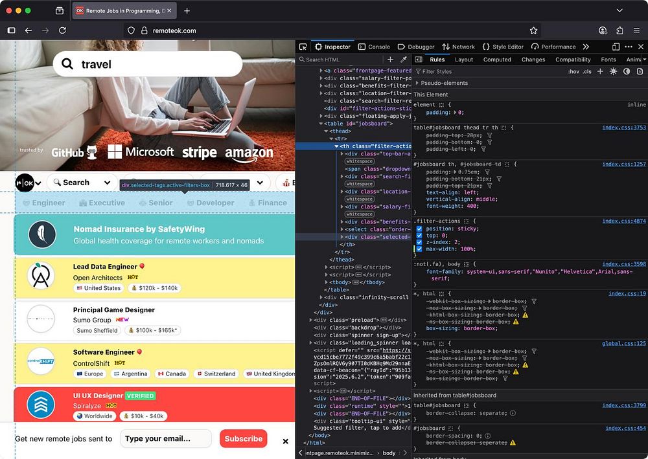Toggle print media simulation page icon
The image size is (648, 459).
point(640,71)
